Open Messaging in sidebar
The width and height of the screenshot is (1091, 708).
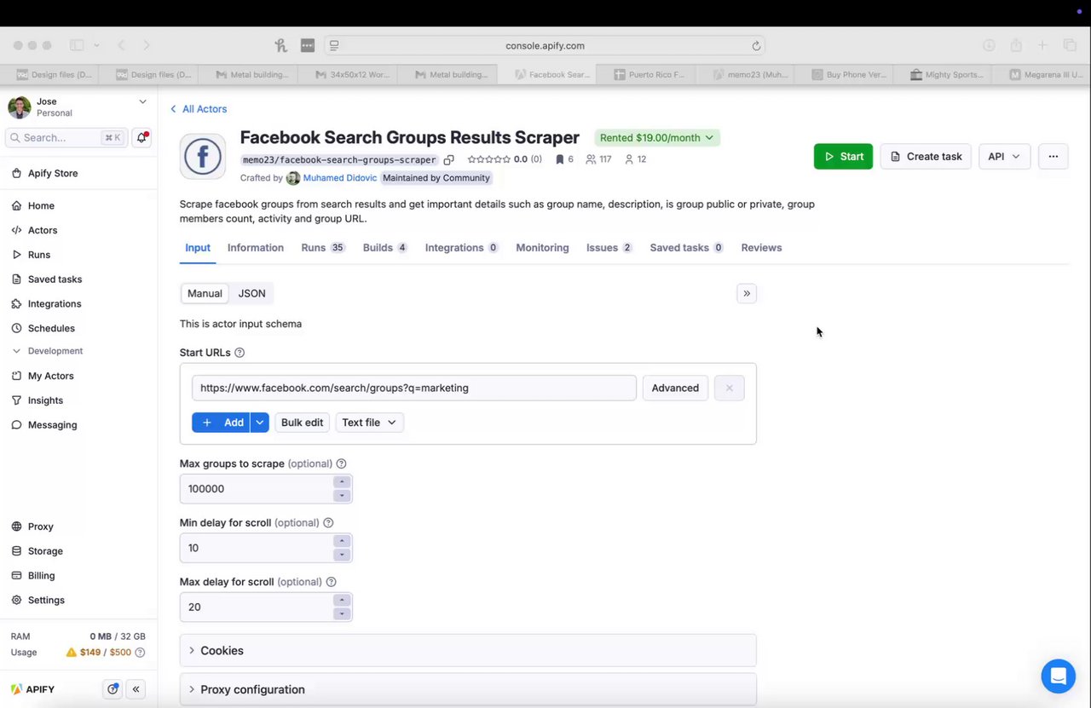pos(52,425)
